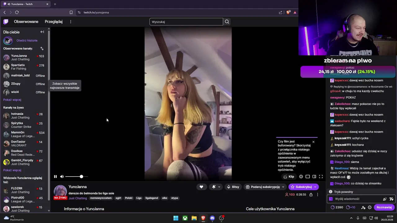Image resolution: width=397 pixels, height=223 pixels.
Task: Bookmark this page icon in address bar
Action: click(x=71, y=12)
